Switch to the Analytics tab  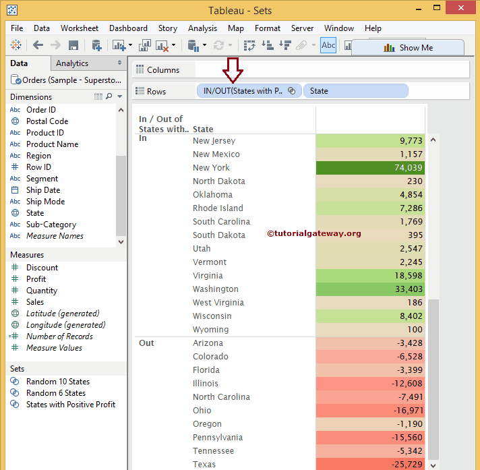pos(72,63)
